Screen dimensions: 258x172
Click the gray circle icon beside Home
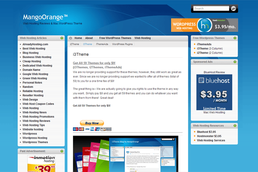click(x=71, y=38)
